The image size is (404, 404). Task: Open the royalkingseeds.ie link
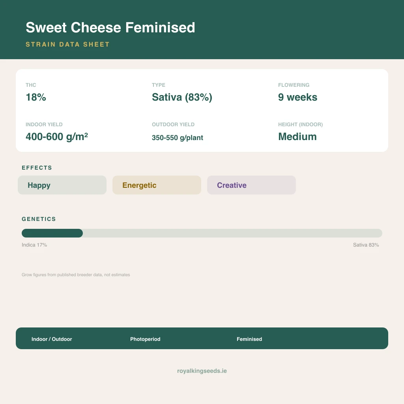click(x=202, y=371)
